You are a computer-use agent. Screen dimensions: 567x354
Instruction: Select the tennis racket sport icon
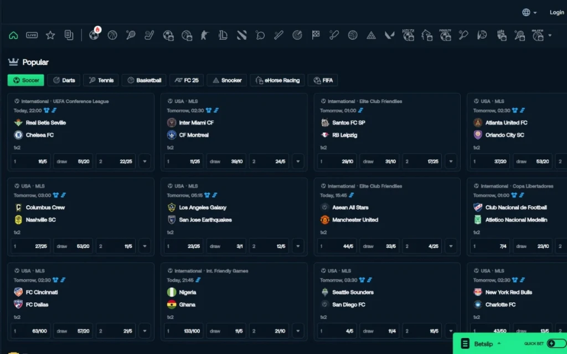point(130,35)
